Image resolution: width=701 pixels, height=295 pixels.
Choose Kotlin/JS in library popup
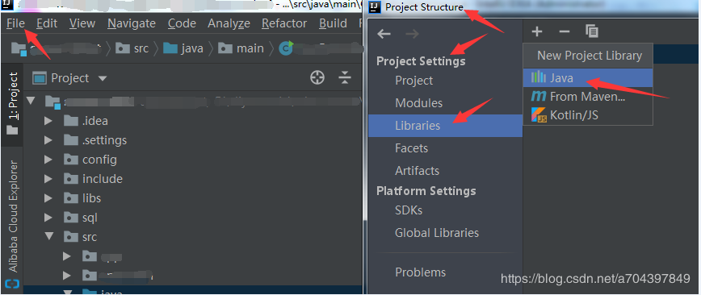(x=588, y=115)
